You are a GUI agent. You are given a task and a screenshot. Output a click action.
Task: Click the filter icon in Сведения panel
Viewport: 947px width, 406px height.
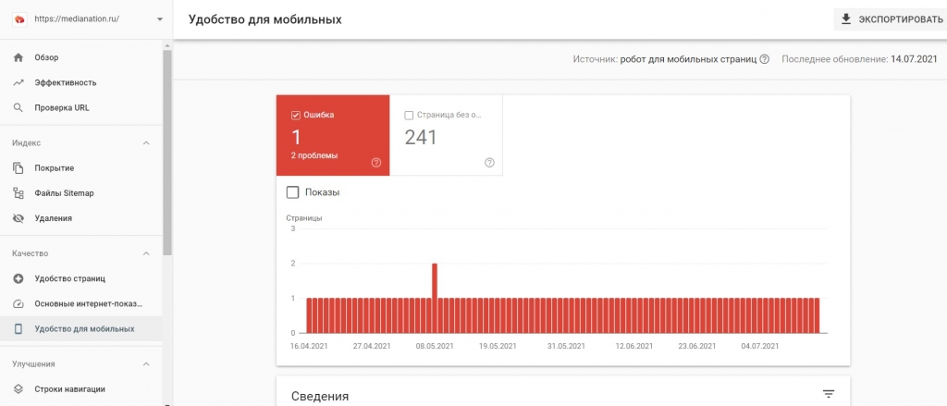pyautogui.click(x=829, y=395)
